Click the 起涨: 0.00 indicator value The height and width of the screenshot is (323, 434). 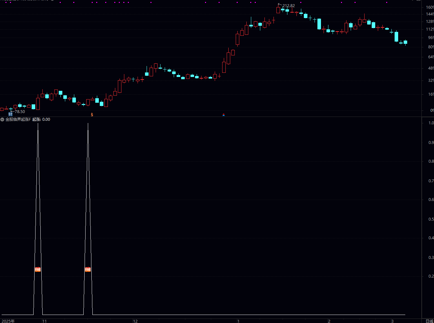[x=41, y=119]
